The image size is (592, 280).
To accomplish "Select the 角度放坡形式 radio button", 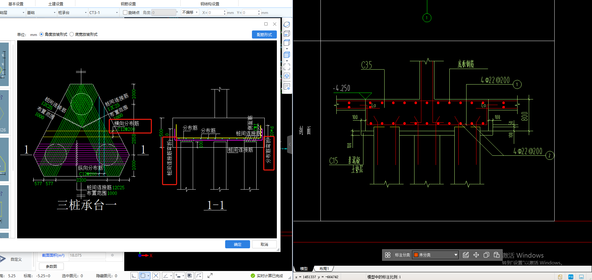I will point(41,34).
